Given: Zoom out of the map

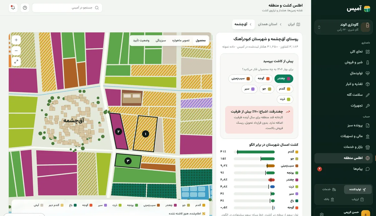Looking at the screenshot, I should coord(16,51).
